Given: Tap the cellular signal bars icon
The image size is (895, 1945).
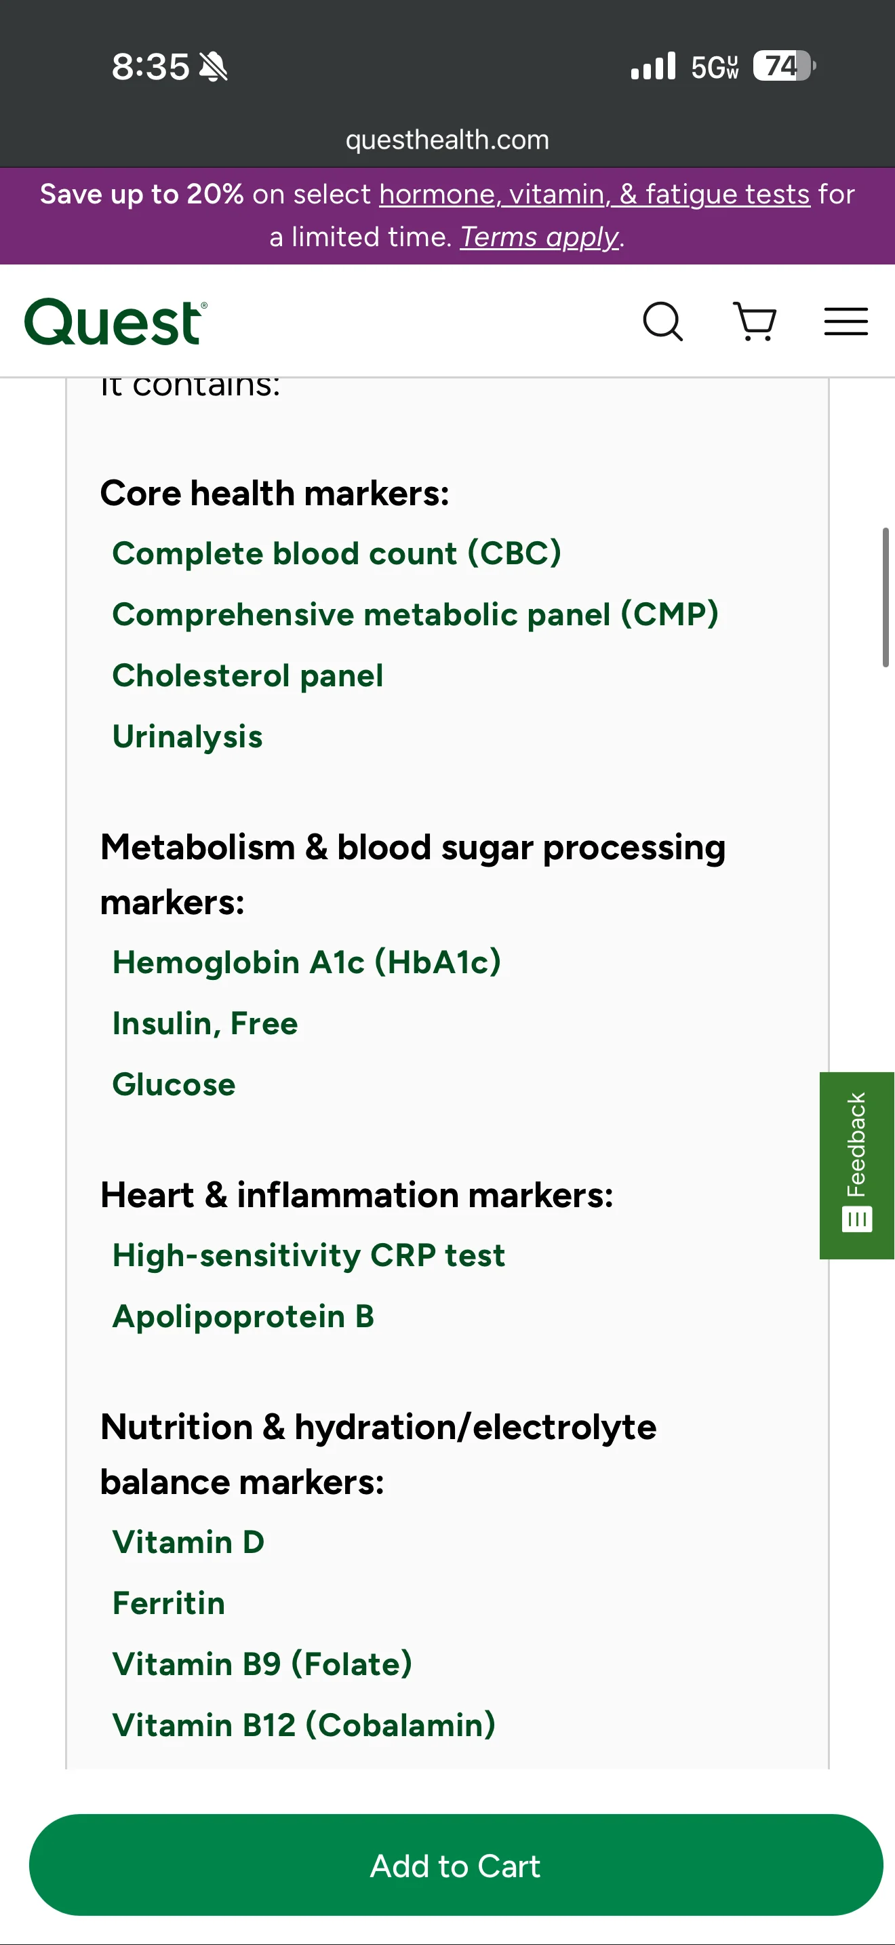Looking at the screenshot, I should pos(654,66).
